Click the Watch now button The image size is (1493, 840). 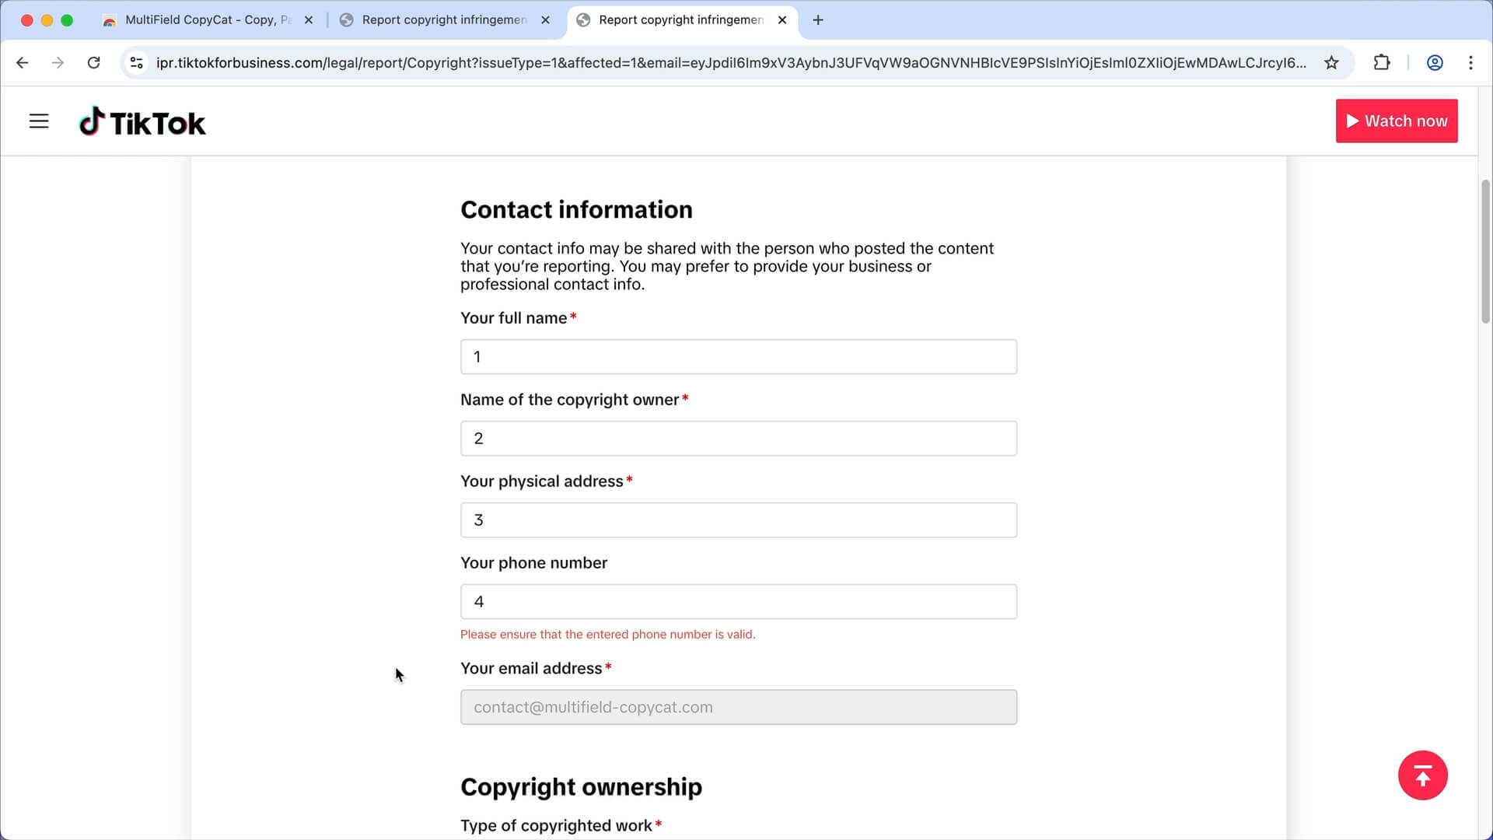point(1397,121)
